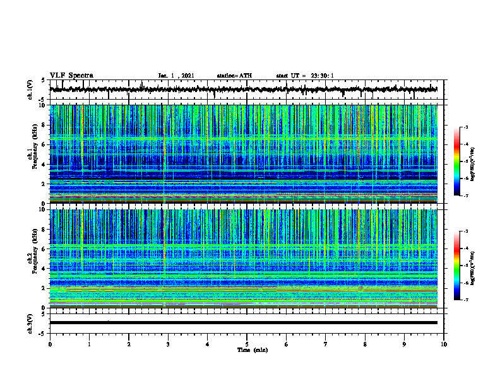This screenshot has height=386, width=500.
Task: Click time axis tick label "9"
Action: click(x=404, y=344)
